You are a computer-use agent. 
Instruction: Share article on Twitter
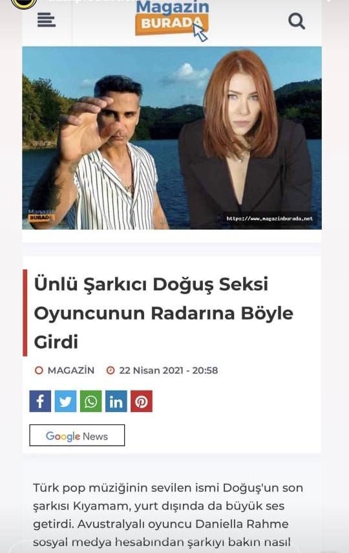(65, 401)
